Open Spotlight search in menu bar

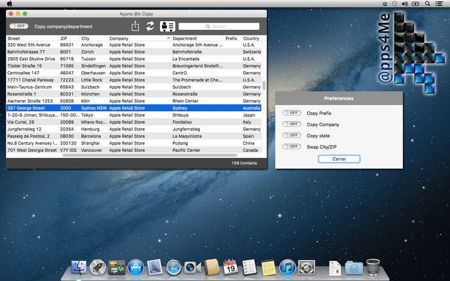click(427, 4)
